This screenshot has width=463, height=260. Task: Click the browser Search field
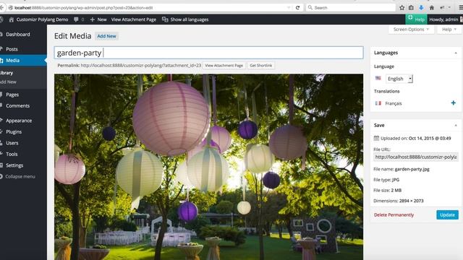click(350, 8)
